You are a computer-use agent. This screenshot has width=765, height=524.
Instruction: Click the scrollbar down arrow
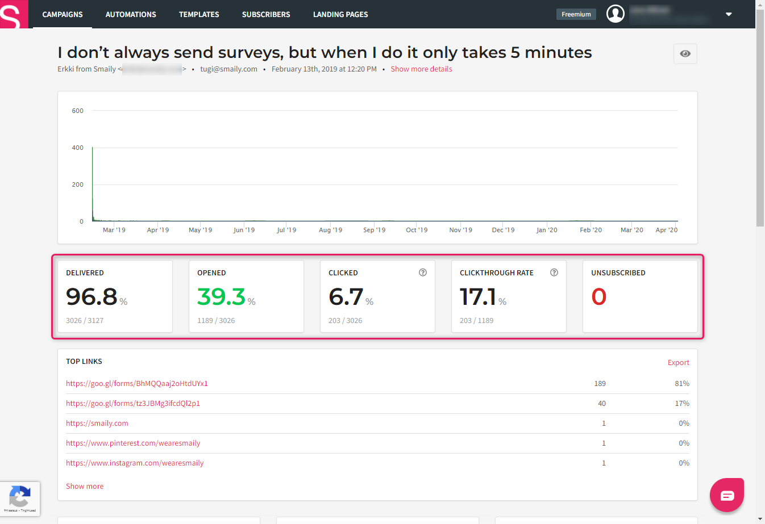(760, 519)
